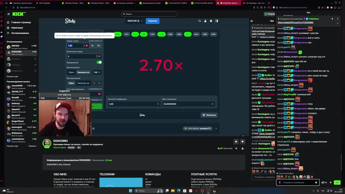
Task: Halve bet with ½ button
Action: [92, 46]
